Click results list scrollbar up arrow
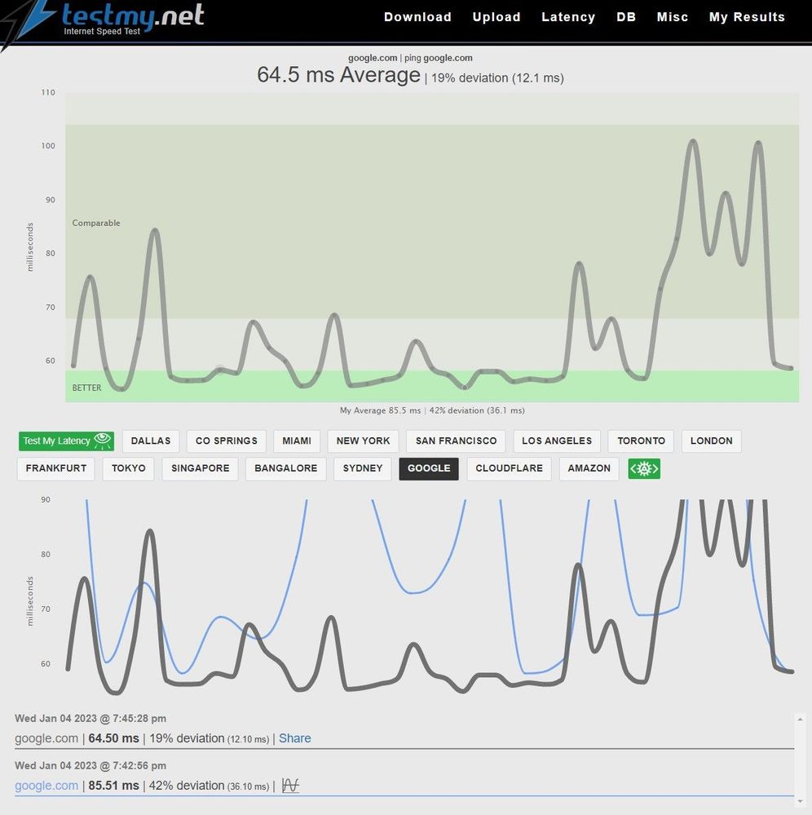 [x=800, y=720]
